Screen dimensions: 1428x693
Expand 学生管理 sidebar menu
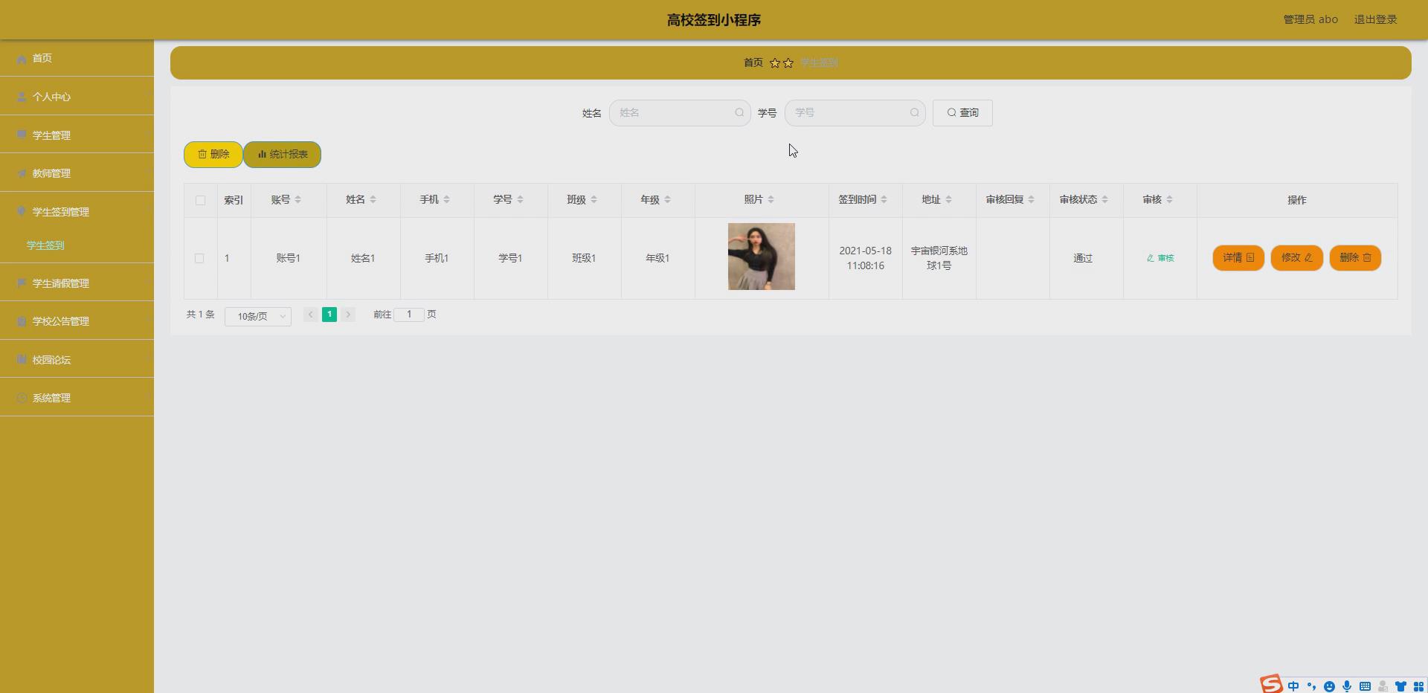pos(77,135)
